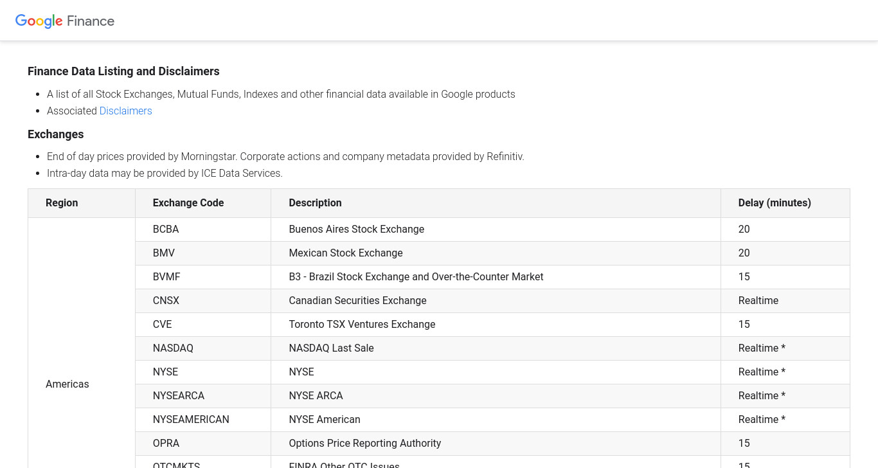
Task: Select the NYSE exchange code cell
Action: [203, 372]
